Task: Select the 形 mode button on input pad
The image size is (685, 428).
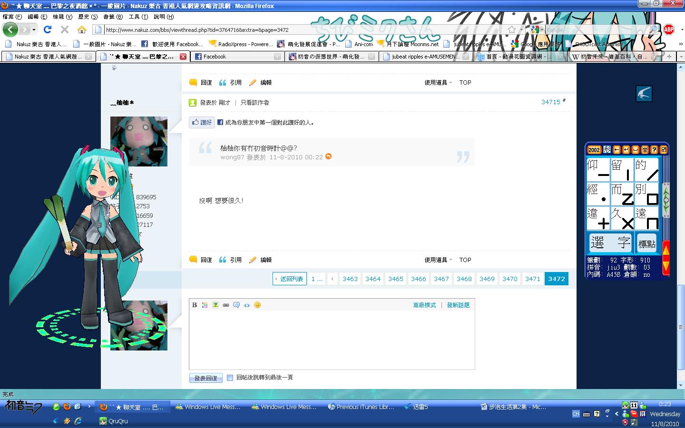Action: 607,150
